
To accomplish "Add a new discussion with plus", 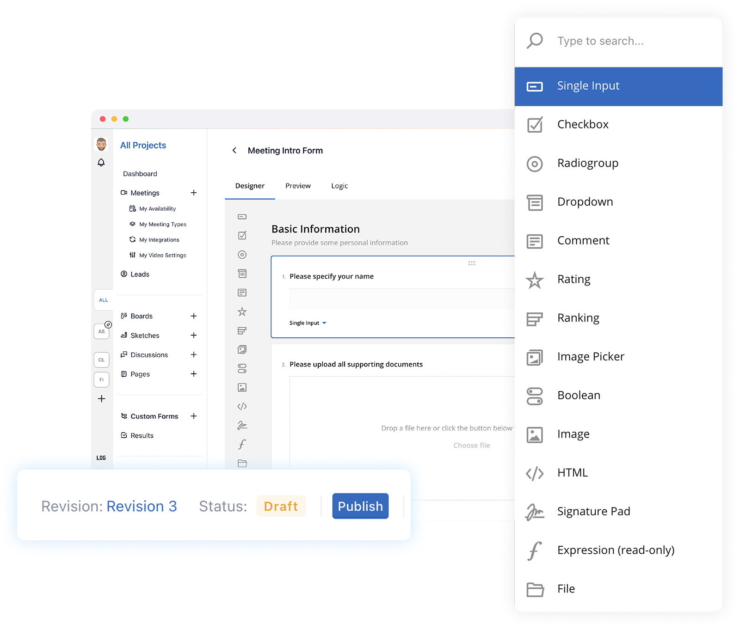I will pyautogui.click(x=194, y=354).
